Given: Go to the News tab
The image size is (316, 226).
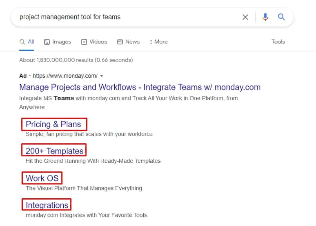Looking at the screenshot, I should (x=129, y=42).
